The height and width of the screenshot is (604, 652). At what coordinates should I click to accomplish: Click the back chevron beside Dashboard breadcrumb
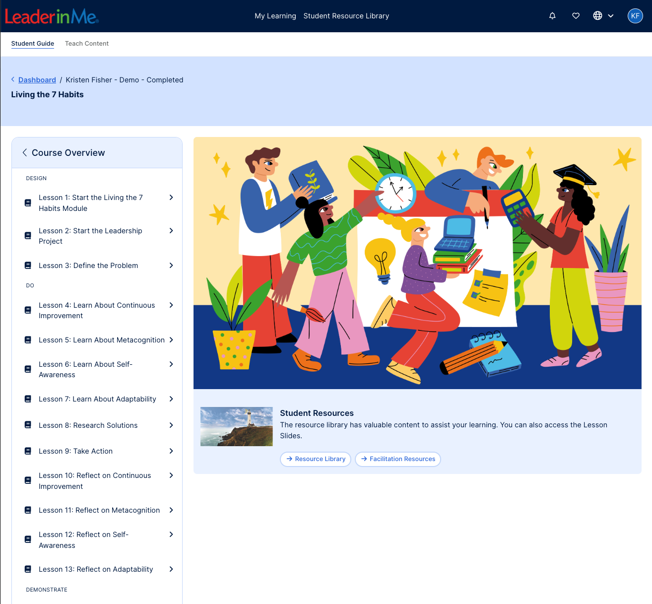(x=13, y=79)
